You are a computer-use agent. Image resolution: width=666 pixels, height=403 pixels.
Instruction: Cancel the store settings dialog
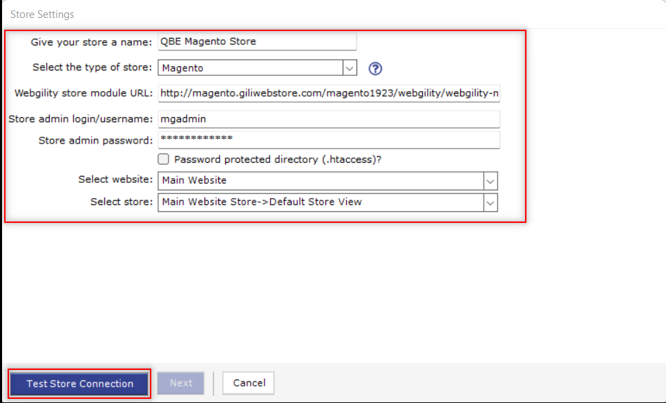pos(249,383)
